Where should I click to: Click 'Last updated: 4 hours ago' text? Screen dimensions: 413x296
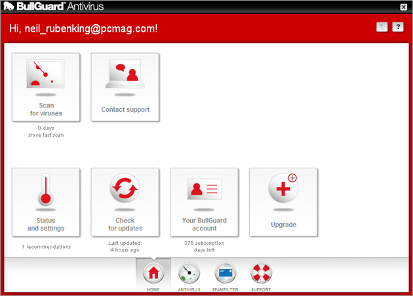[125, 246]
